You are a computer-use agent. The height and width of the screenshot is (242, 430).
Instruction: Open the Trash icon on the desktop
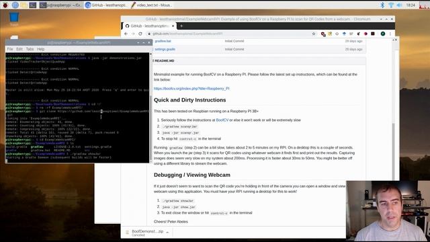[x=14, y=19]
